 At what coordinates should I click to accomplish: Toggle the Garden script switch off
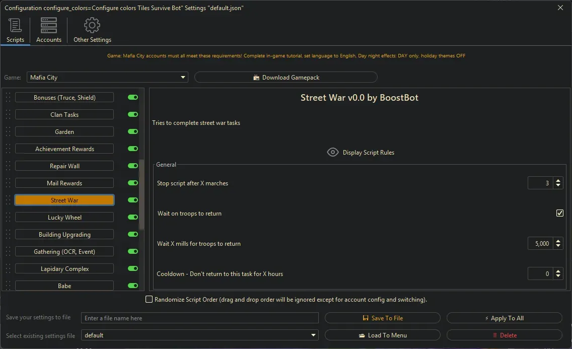tap(133, 132)
